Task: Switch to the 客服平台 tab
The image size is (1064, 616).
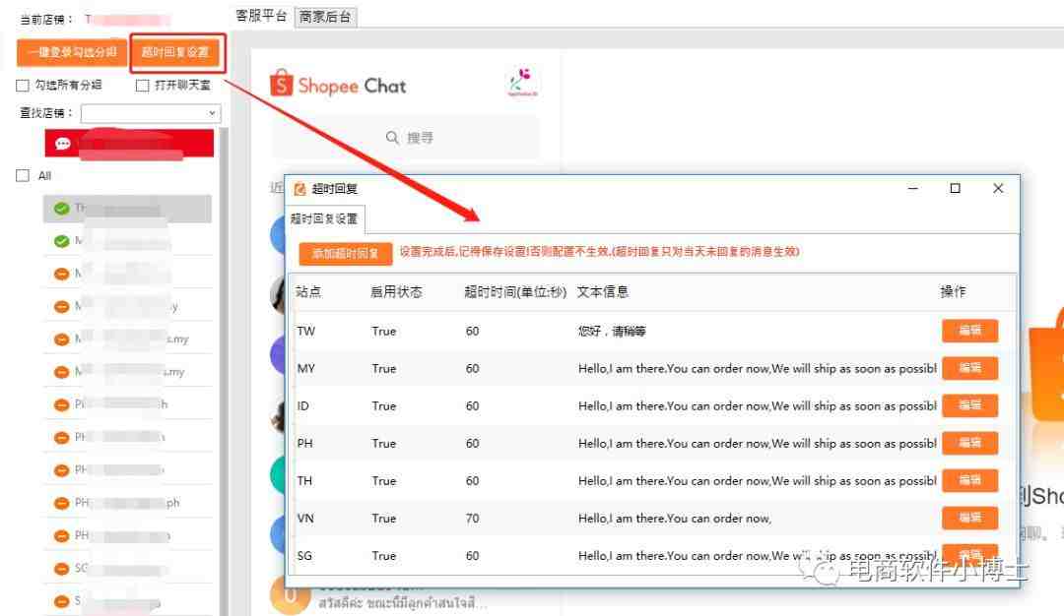Action: (261, 17)
